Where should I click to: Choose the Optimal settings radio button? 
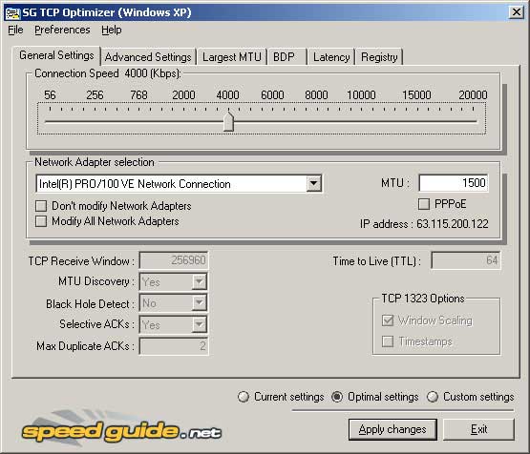[337, 397]
